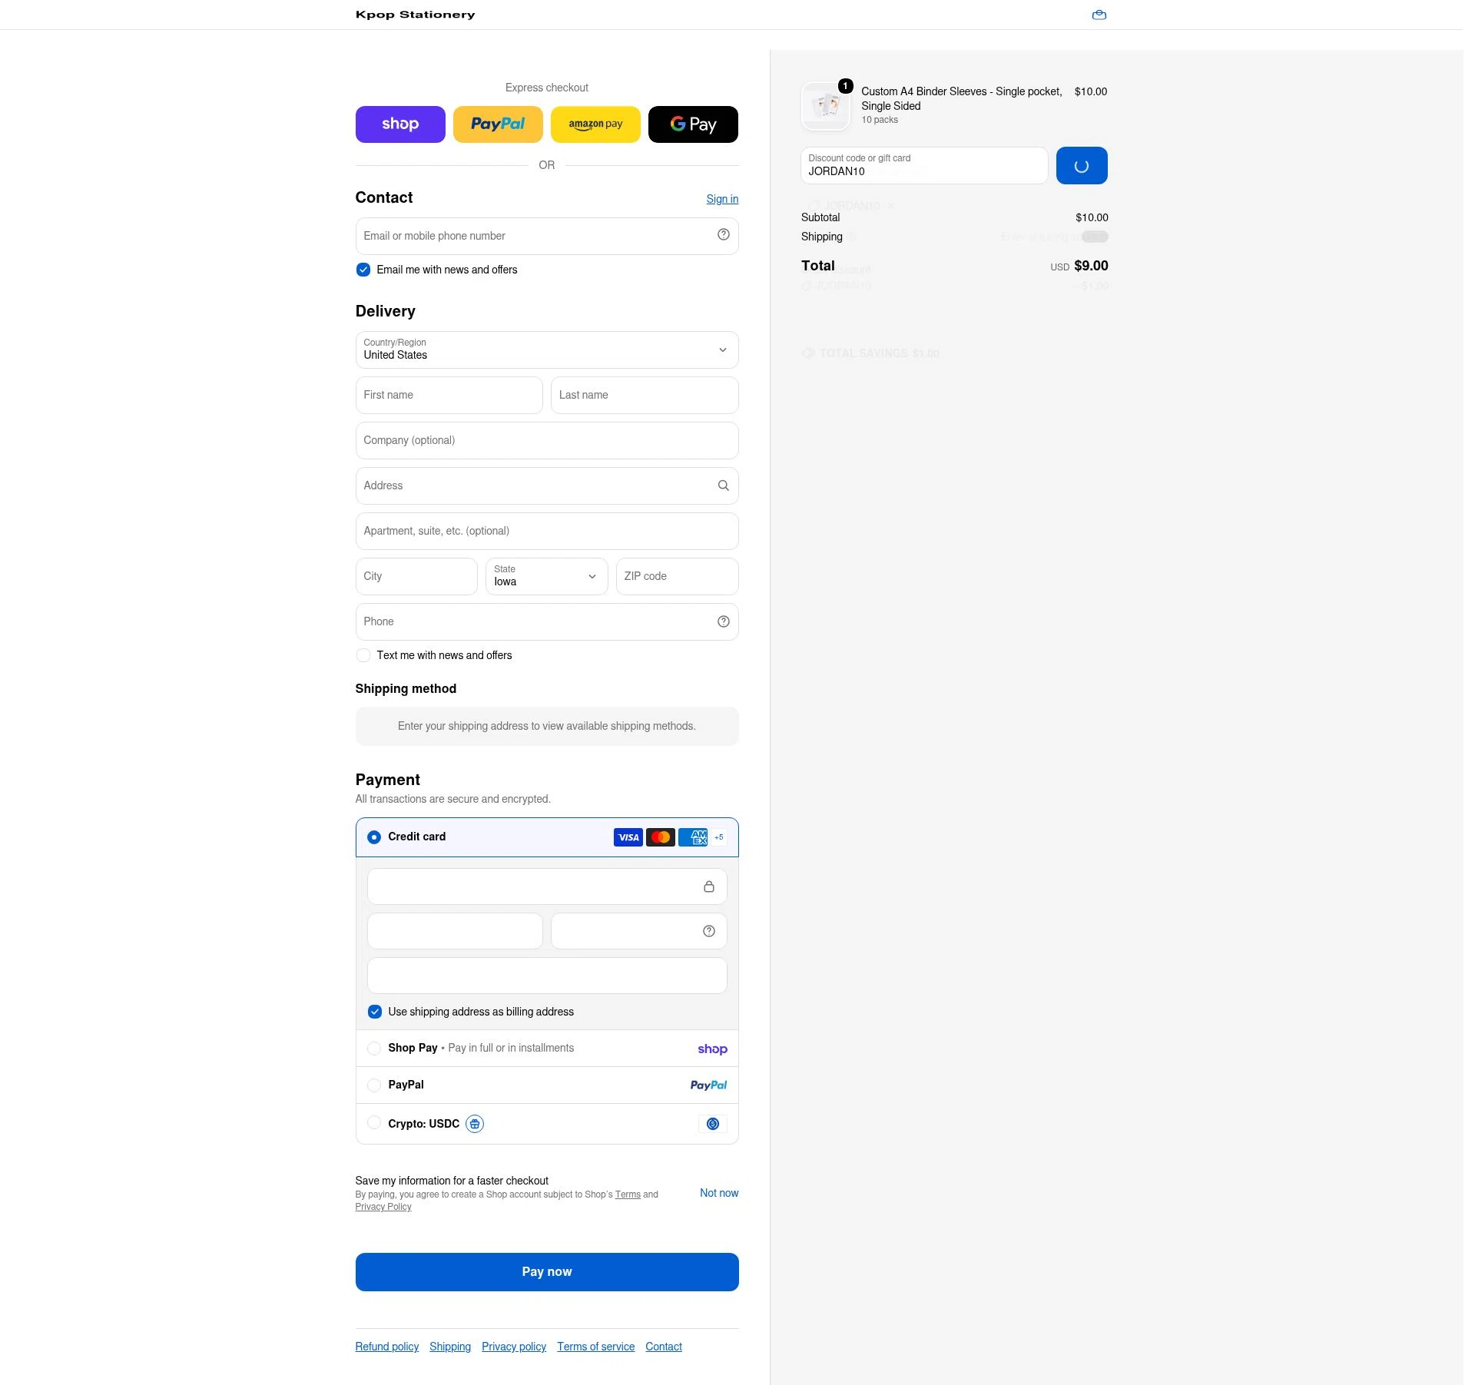Select the PayPal payment radio option

pyautogui.click(x=374, y=1085)
